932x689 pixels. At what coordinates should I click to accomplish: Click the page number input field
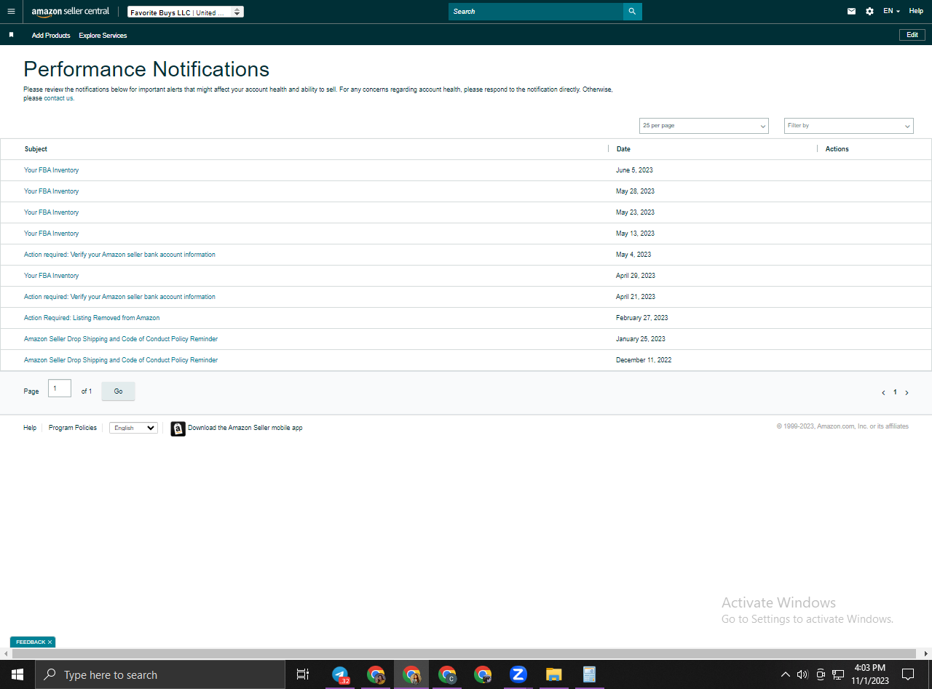[60, 389]
